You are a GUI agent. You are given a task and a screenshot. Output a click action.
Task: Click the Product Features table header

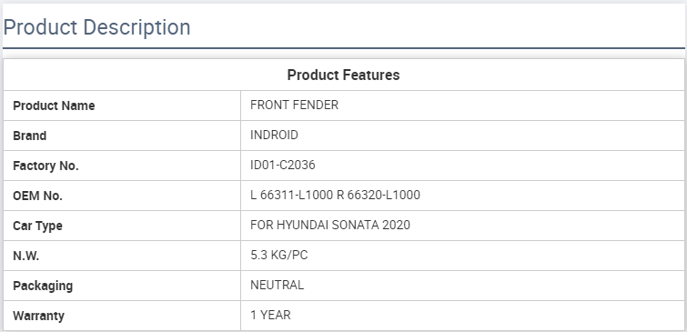(x=343, y=75)
